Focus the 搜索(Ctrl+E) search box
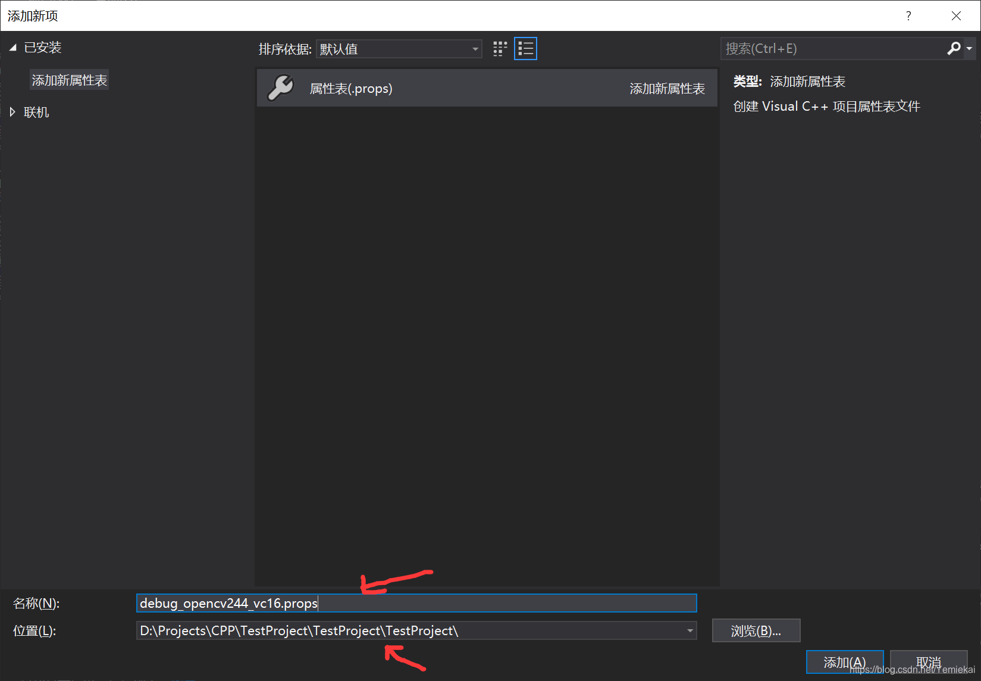Viewport: 981px width, 681px height. point(833,49)
